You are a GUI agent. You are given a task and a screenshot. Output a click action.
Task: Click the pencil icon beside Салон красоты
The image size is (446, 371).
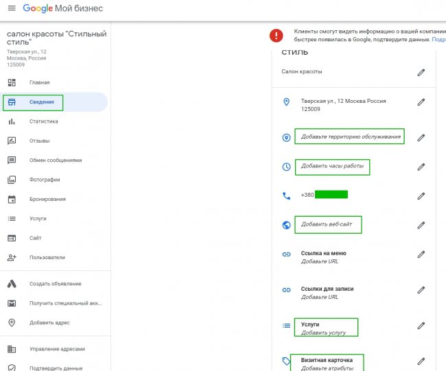coord(421,72)
